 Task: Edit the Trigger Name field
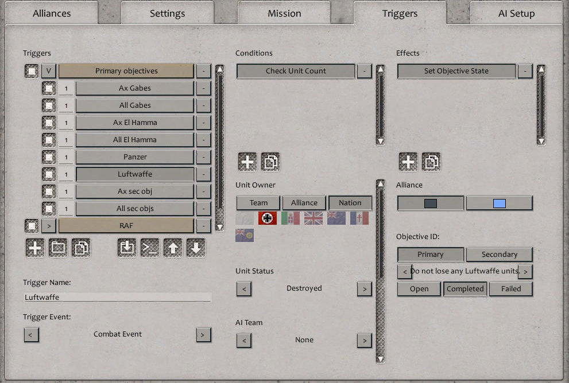point(117,297)
